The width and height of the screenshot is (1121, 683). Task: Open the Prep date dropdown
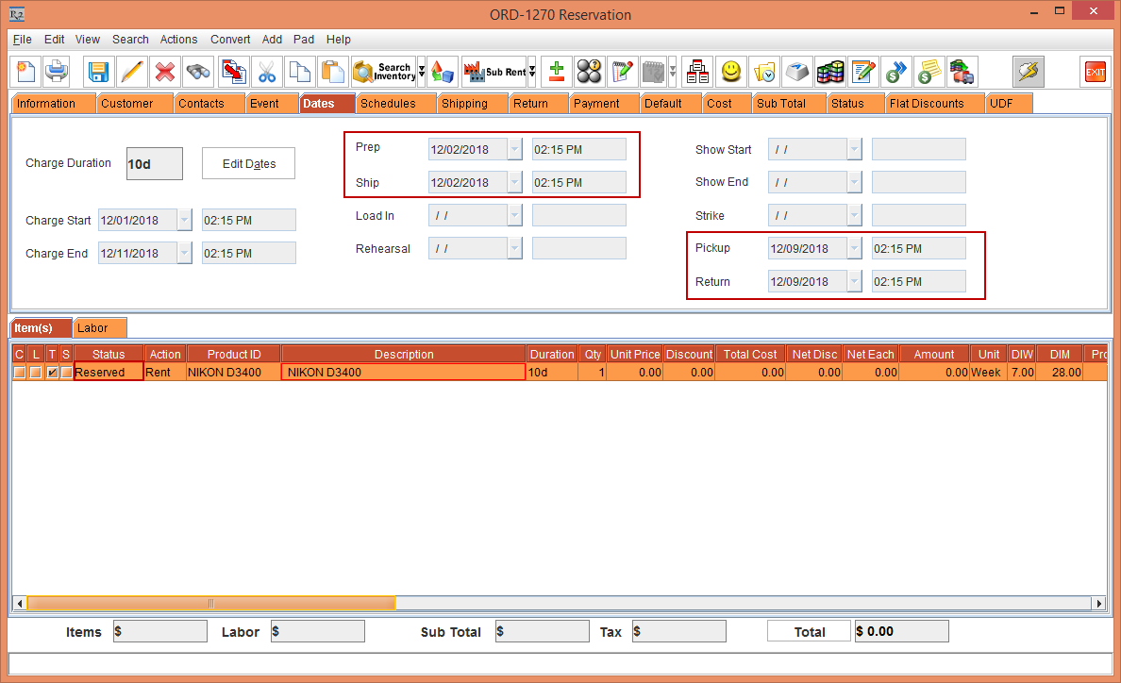[513, 149]
